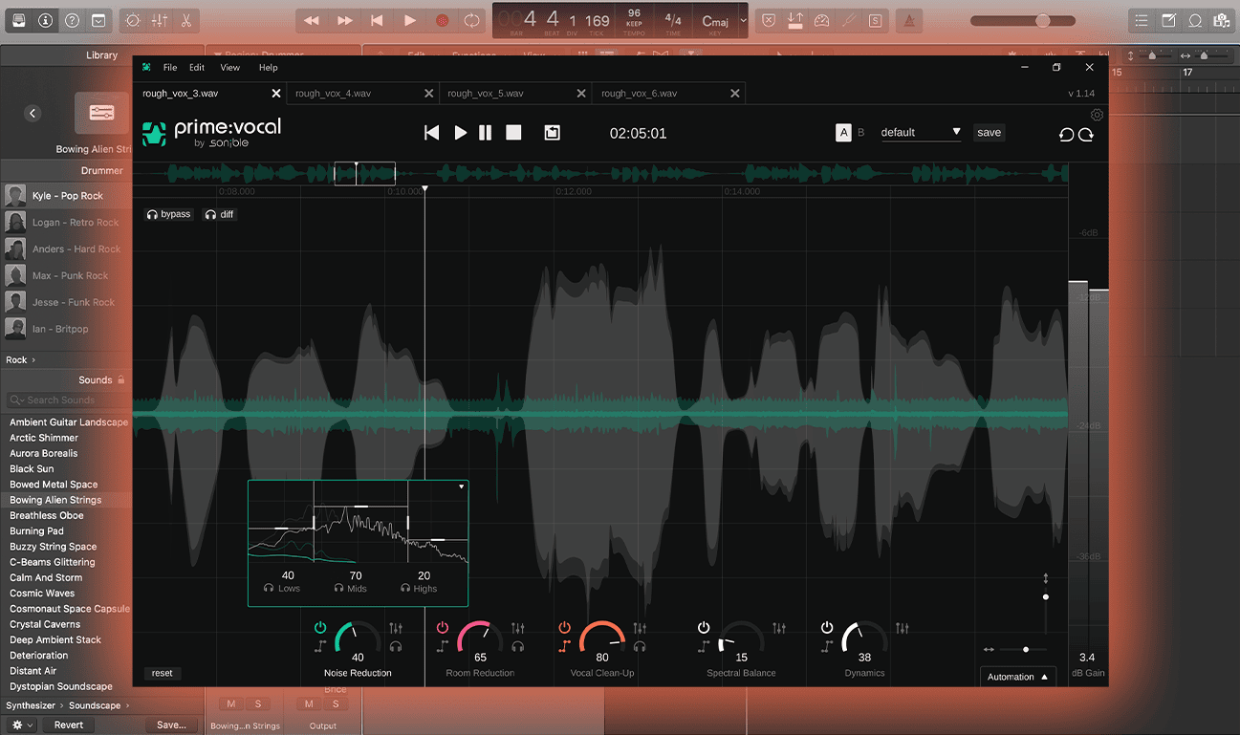Toggle Noise Reduction power button
The image size is (1240, 735).
click(x=320, y=628)
